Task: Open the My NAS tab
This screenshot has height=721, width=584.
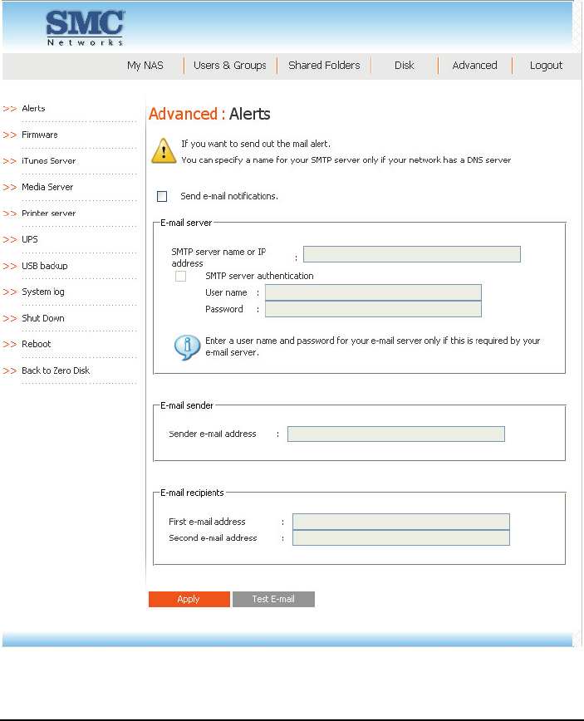Action: [145, 66]
